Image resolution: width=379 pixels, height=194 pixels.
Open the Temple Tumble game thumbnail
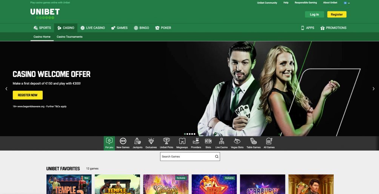coord(117,184)
